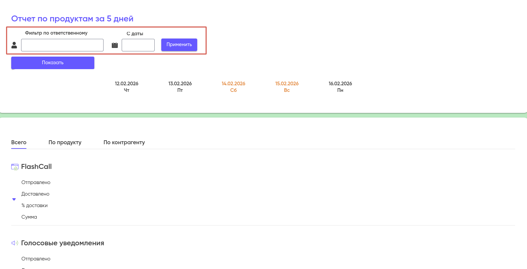
Task: Switch to the Всего tab
Action: 19,142
